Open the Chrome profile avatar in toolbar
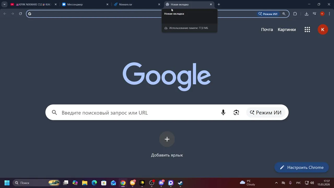 322,14
